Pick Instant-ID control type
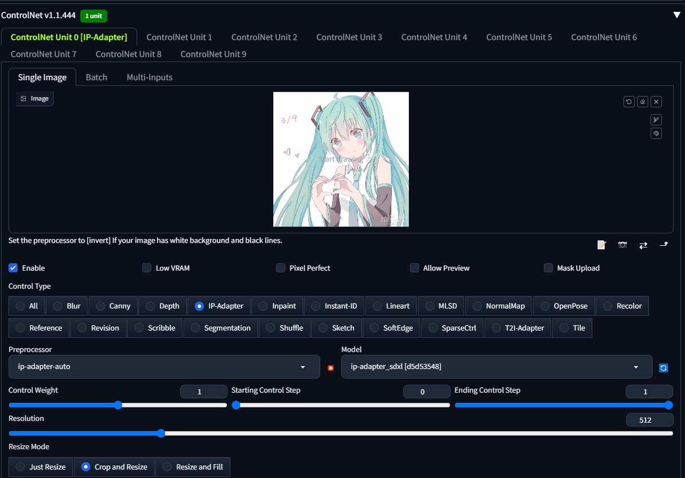Image resolution: width=685 pixels, height=478 pixels. [x=334, y=306]
